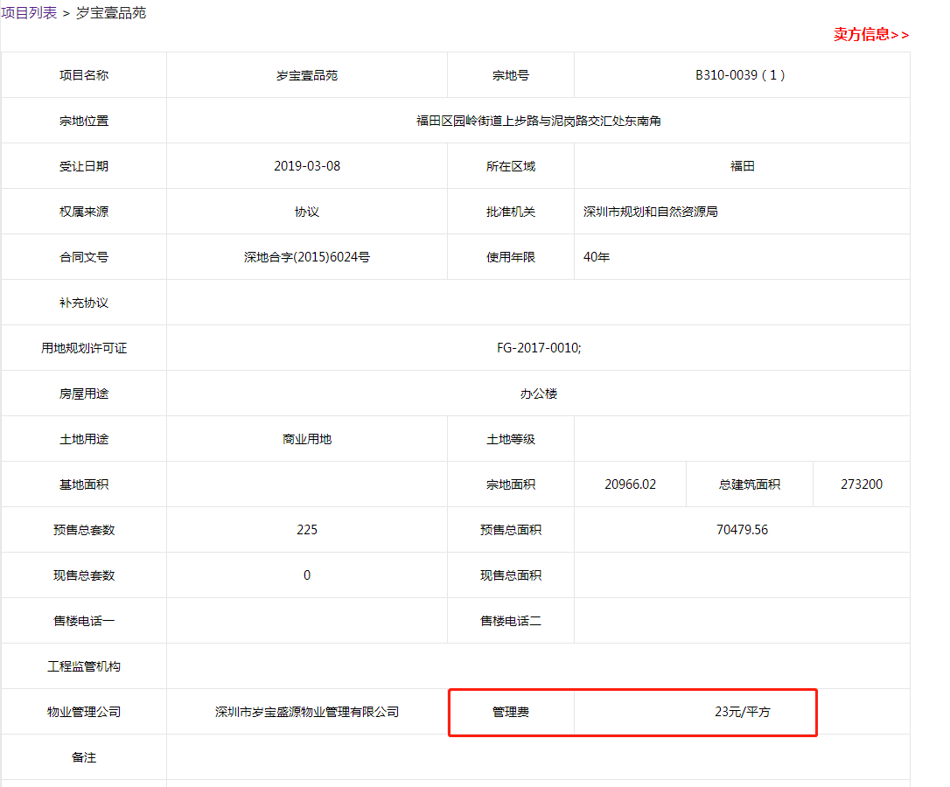Click the 管理费 label cell
The height and width of the screenshot is (787, 950).
tap(511, 712)
